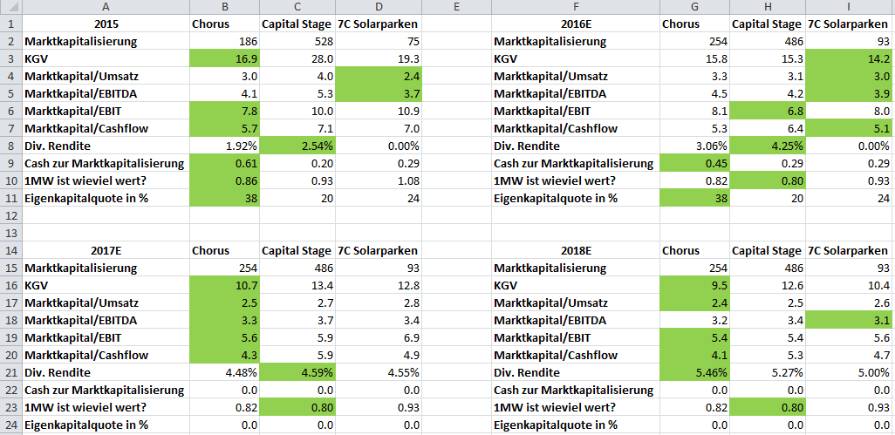Select row 24 header

click(10, 425)
